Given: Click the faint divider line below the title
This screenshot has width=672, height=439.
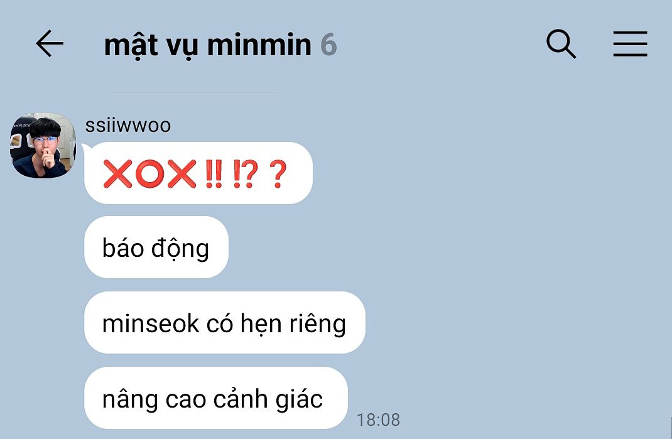Looking at the screenshot, I should pos(192,92).
